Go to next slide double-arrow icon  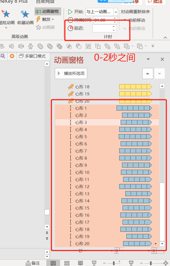(47, 238)
